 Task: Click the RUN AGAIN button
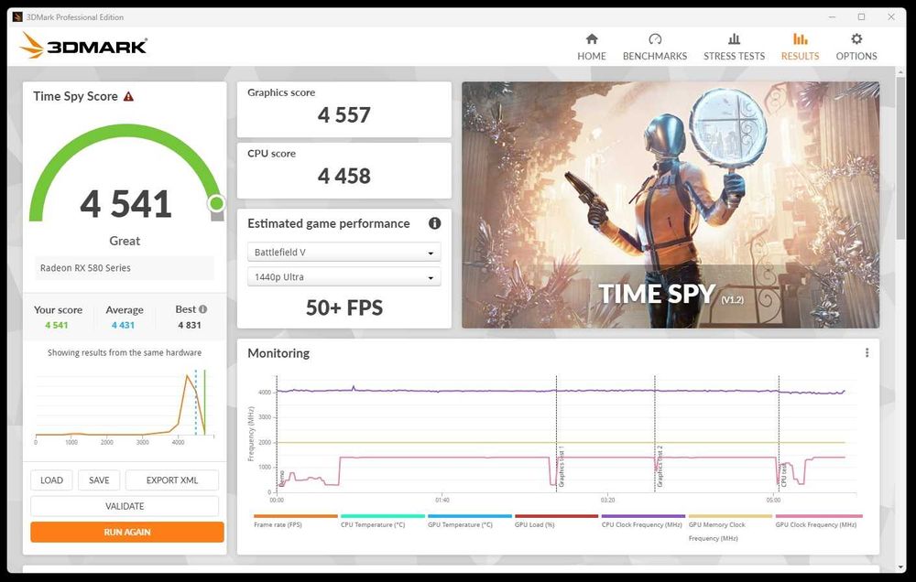pyautogui.click(x=127, y=532)
